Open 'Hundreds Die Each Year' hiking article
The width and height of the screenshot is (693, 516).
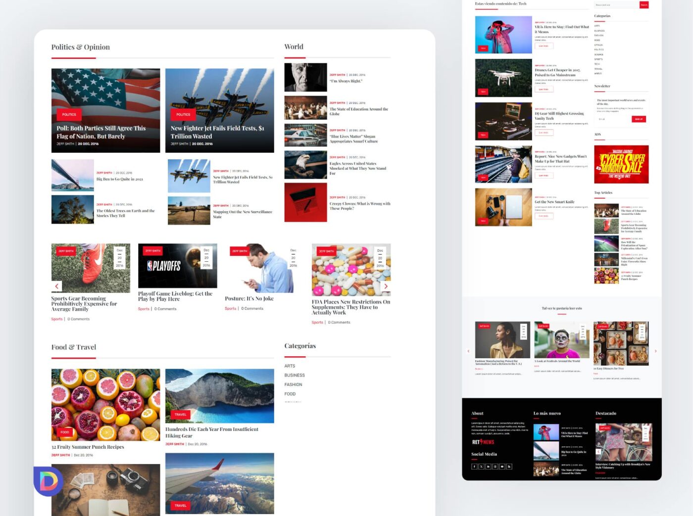pyautogui.click(x=212, y=432)
